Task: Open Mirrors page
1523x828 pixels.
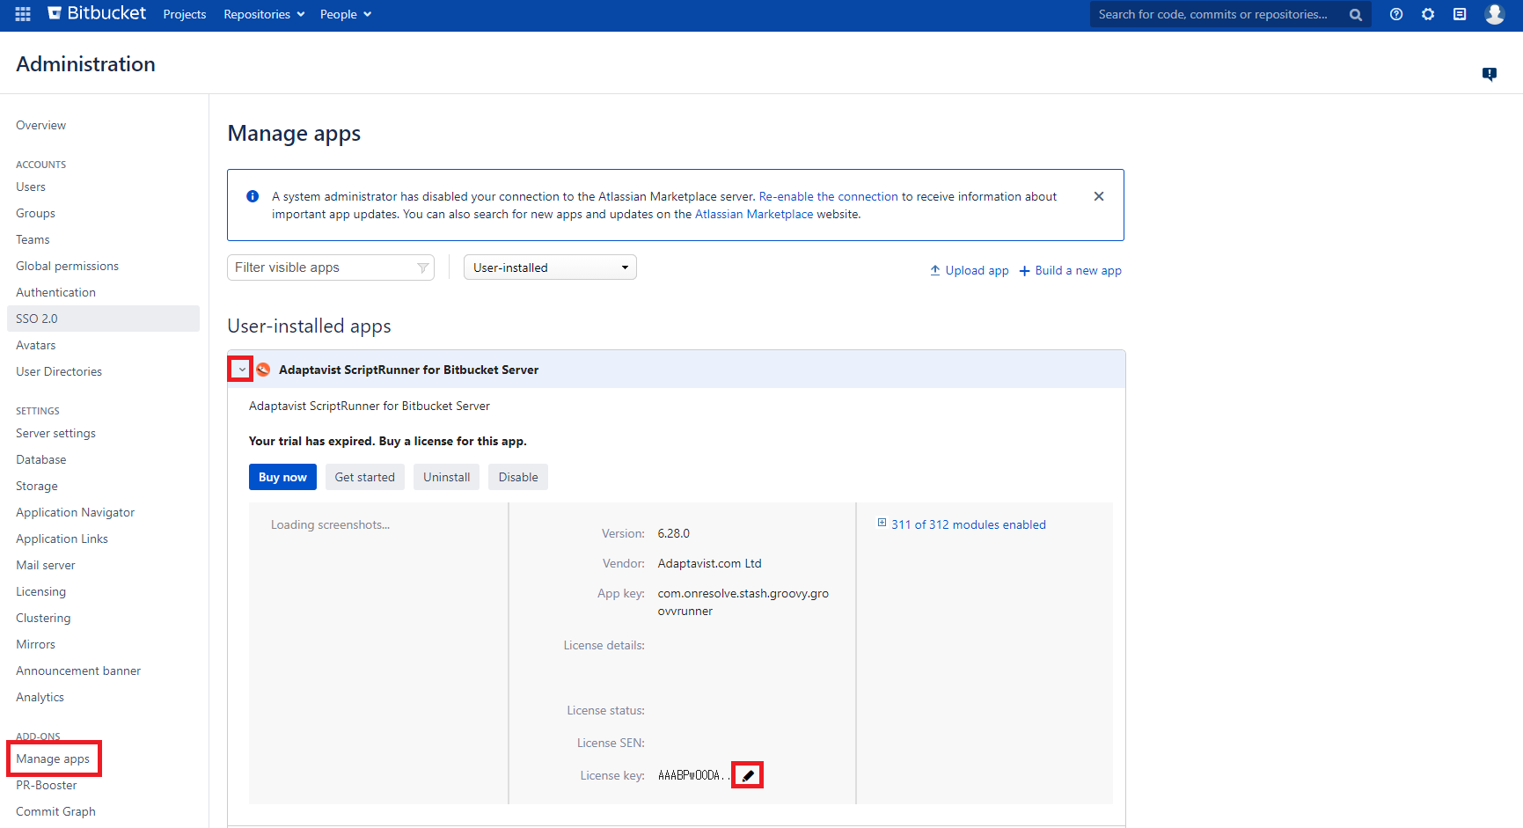Action: [x=35, y=644]
